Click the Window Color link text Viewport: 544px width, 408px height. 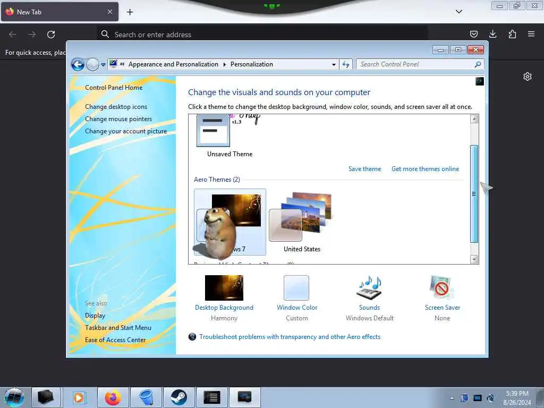coord(297,308)
